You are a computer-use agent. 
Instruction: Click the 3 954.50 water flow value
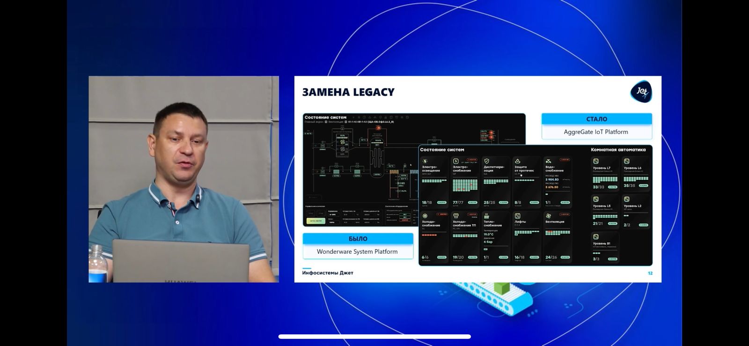[x=552, y=179]
